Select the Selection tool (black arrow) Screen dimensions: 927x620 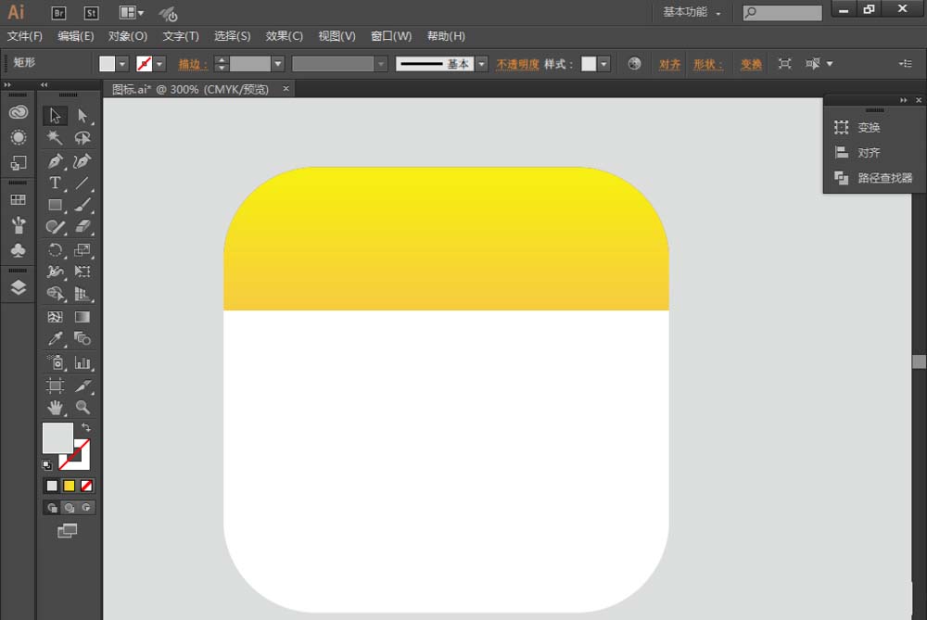(x=55, y=115)
